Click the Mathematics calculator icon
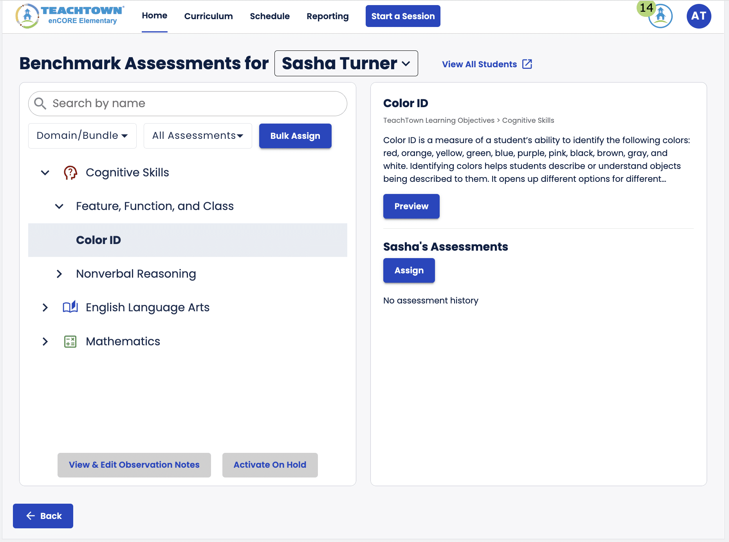 click(70, 341)
